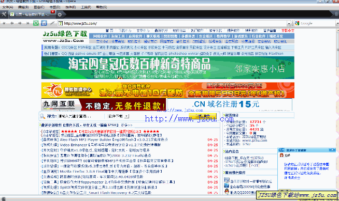Click the fast-forward navigation button
The height and width of the screenshot is (201, 339).
(x=27, y=23)
